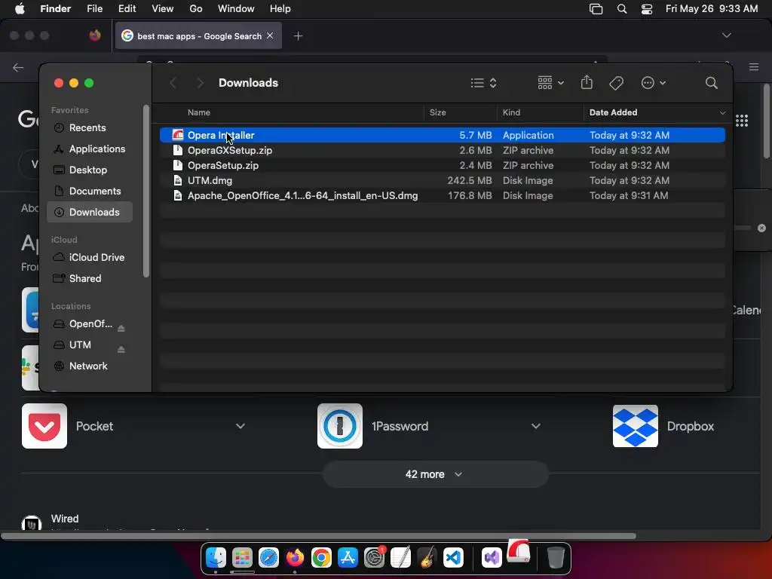The height and width of the screenshot is (579, 772).
Task: Open App Store from the Dock
Action: click(x=348, y=558)
